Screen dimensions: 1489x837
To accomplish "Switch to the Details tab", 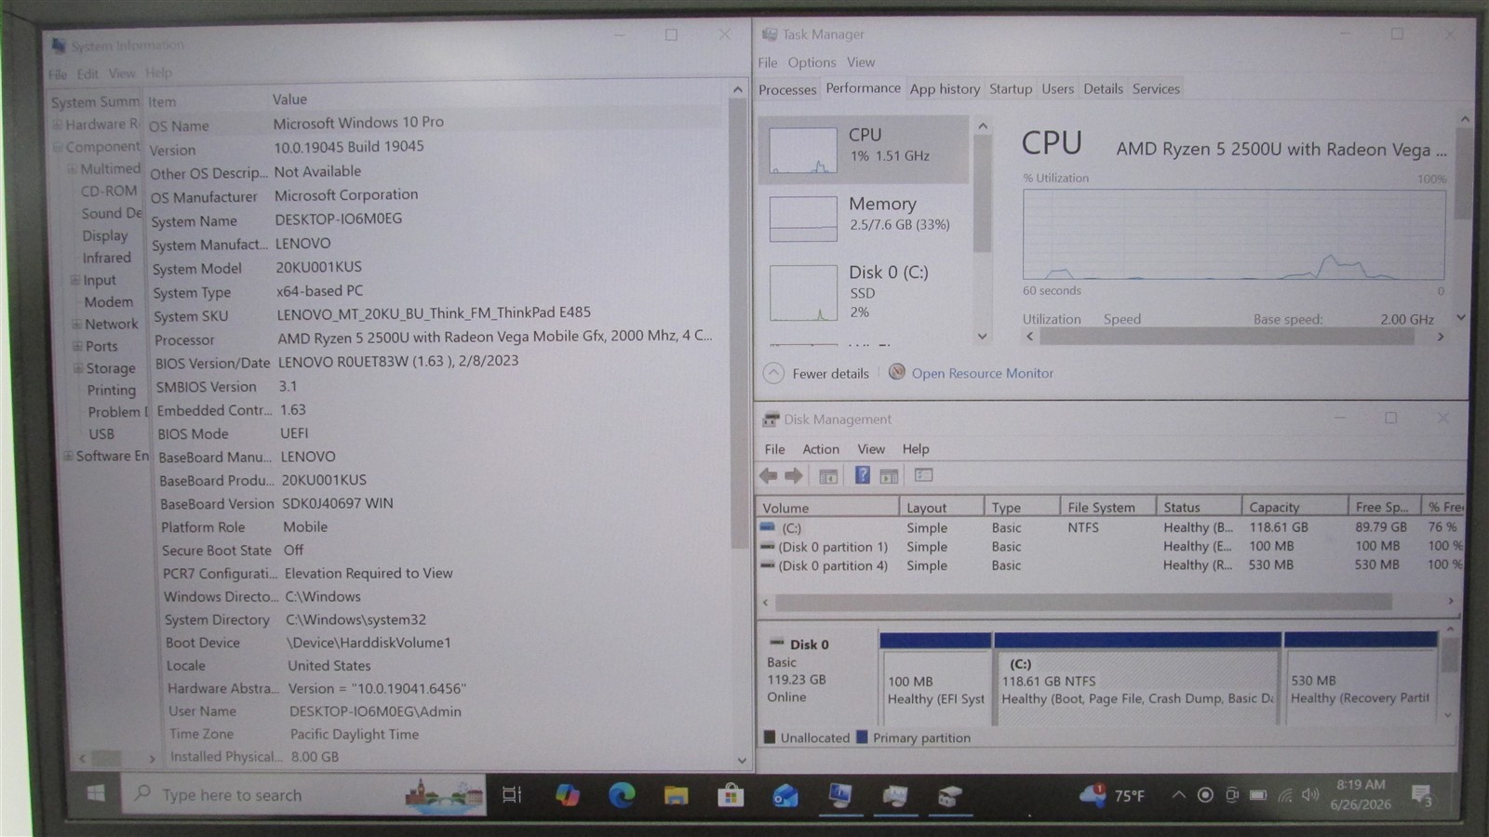I will point(1103,88).
